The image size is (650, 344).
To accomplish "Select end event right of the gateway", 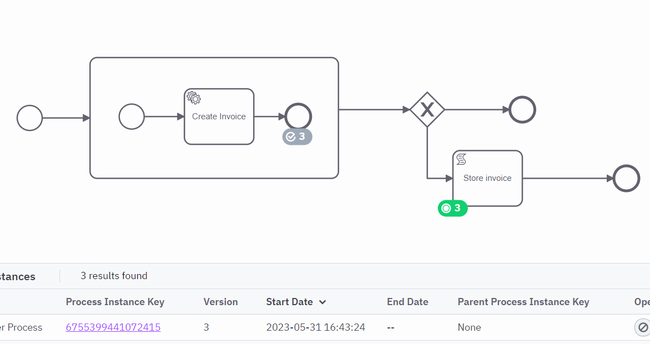I will (522, 110).
